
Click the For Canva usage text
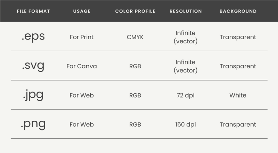pyautogui.click(x=82, y=66)
